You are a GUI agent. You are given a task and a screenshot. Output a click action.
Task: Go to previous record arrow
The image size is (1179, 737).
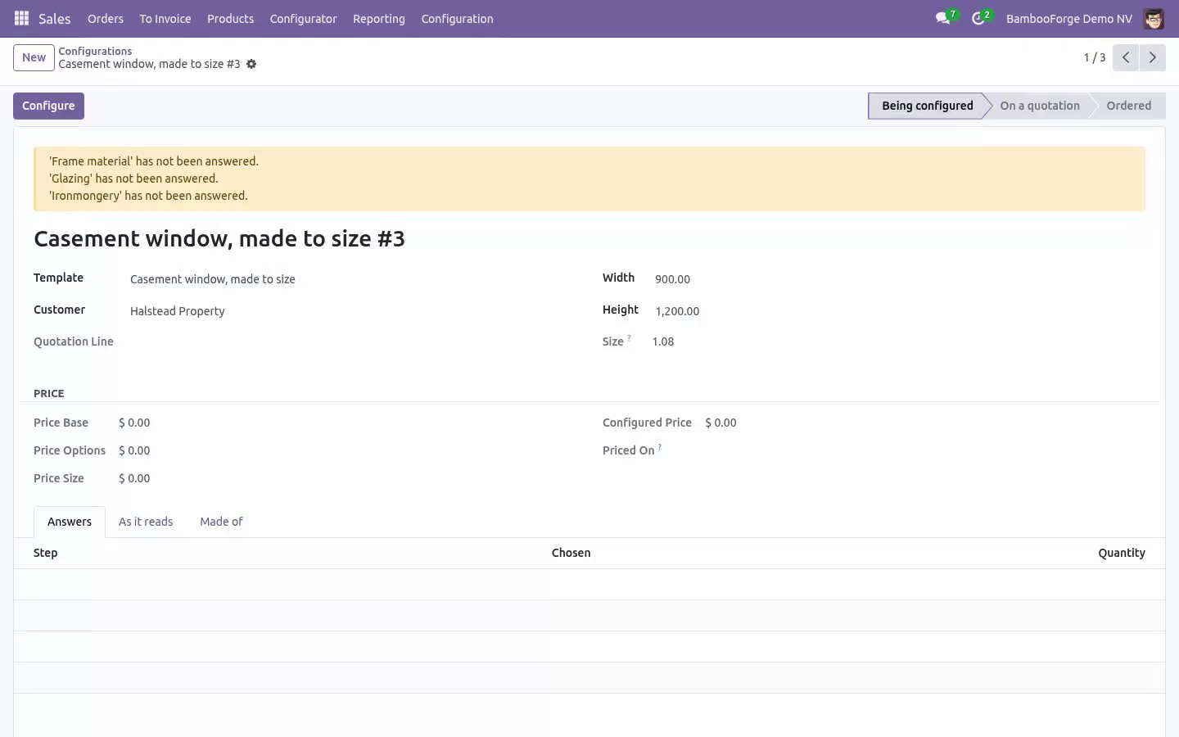click(x=1126, y=57)
